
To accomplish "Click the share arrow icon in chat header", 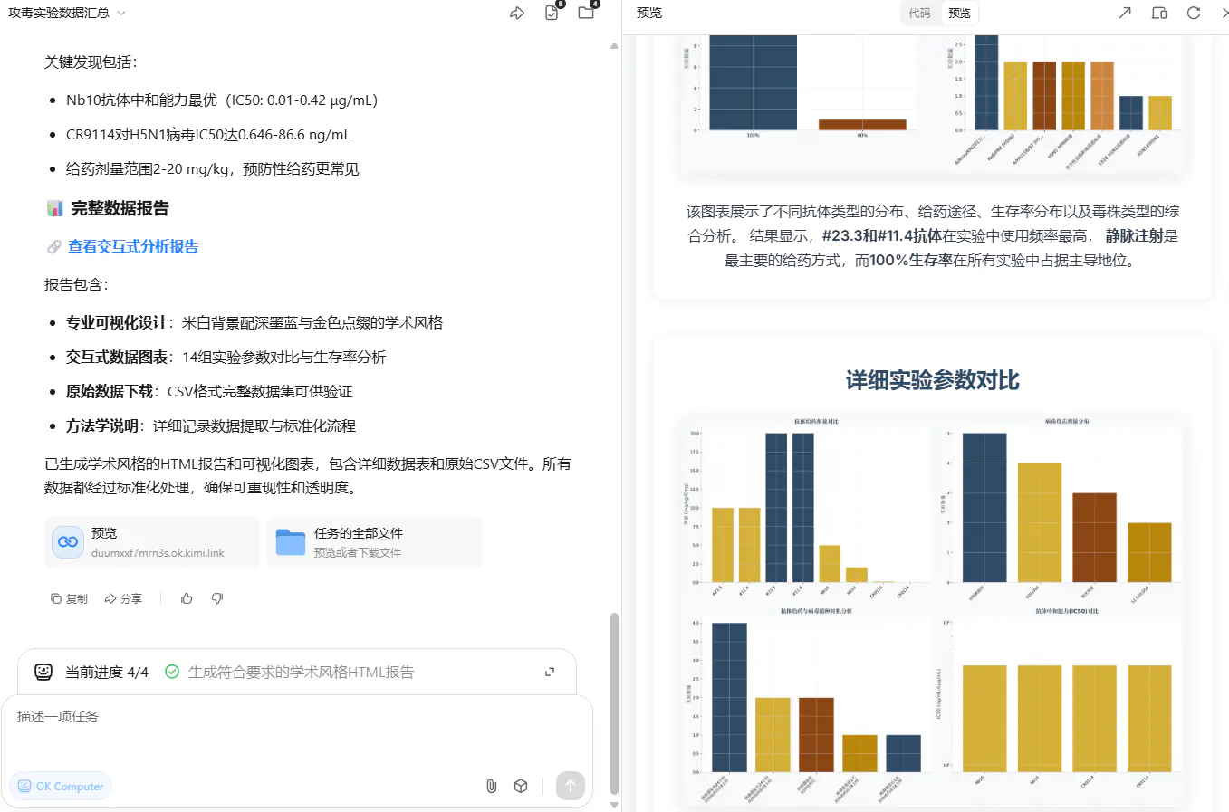I will click(517, 14).
